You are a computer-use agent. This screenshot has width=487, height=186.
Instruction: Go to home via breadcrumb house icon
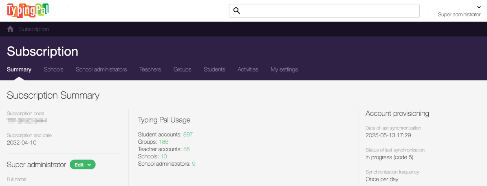tap(11, 29)
